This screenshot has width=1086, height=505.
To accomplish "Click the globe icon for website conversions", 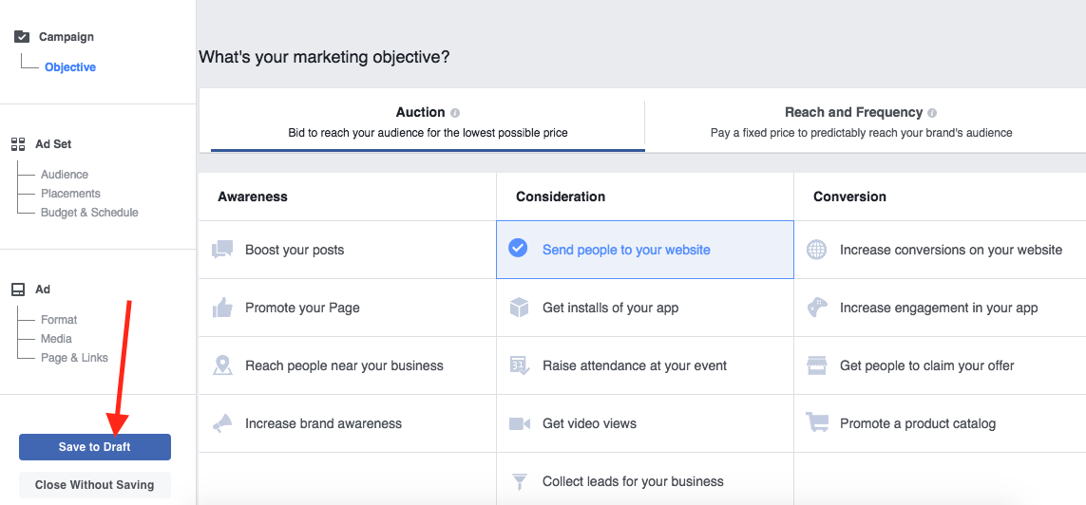I will coord(816,250).
